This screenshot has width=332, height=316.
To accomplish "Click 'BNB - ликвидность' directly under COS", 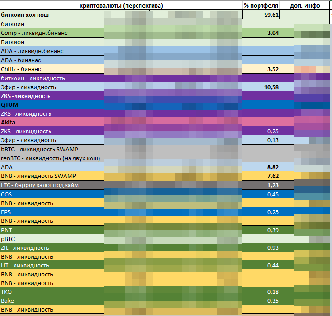I will point(27,203).
